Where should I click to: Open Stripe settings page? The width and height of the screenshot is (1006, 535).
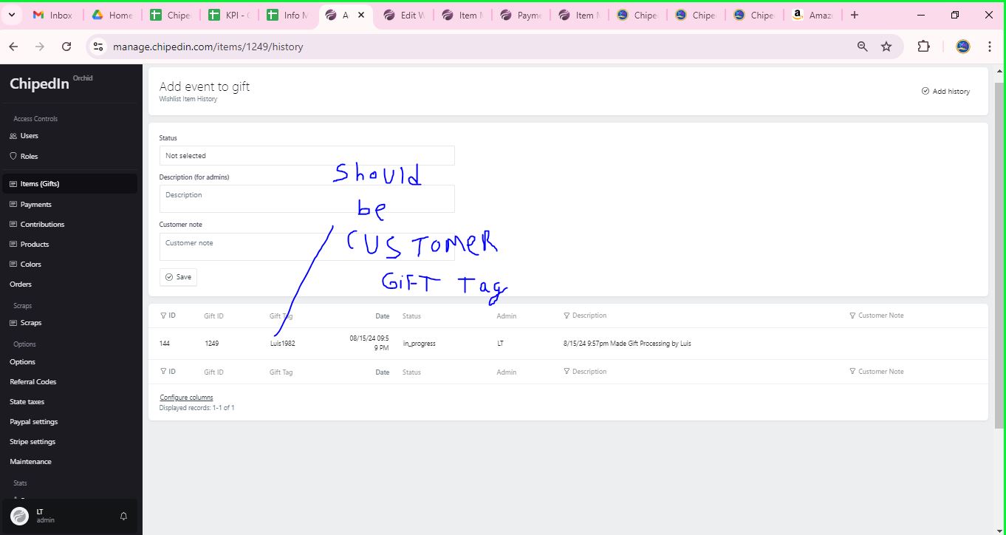tap(32, 442)
